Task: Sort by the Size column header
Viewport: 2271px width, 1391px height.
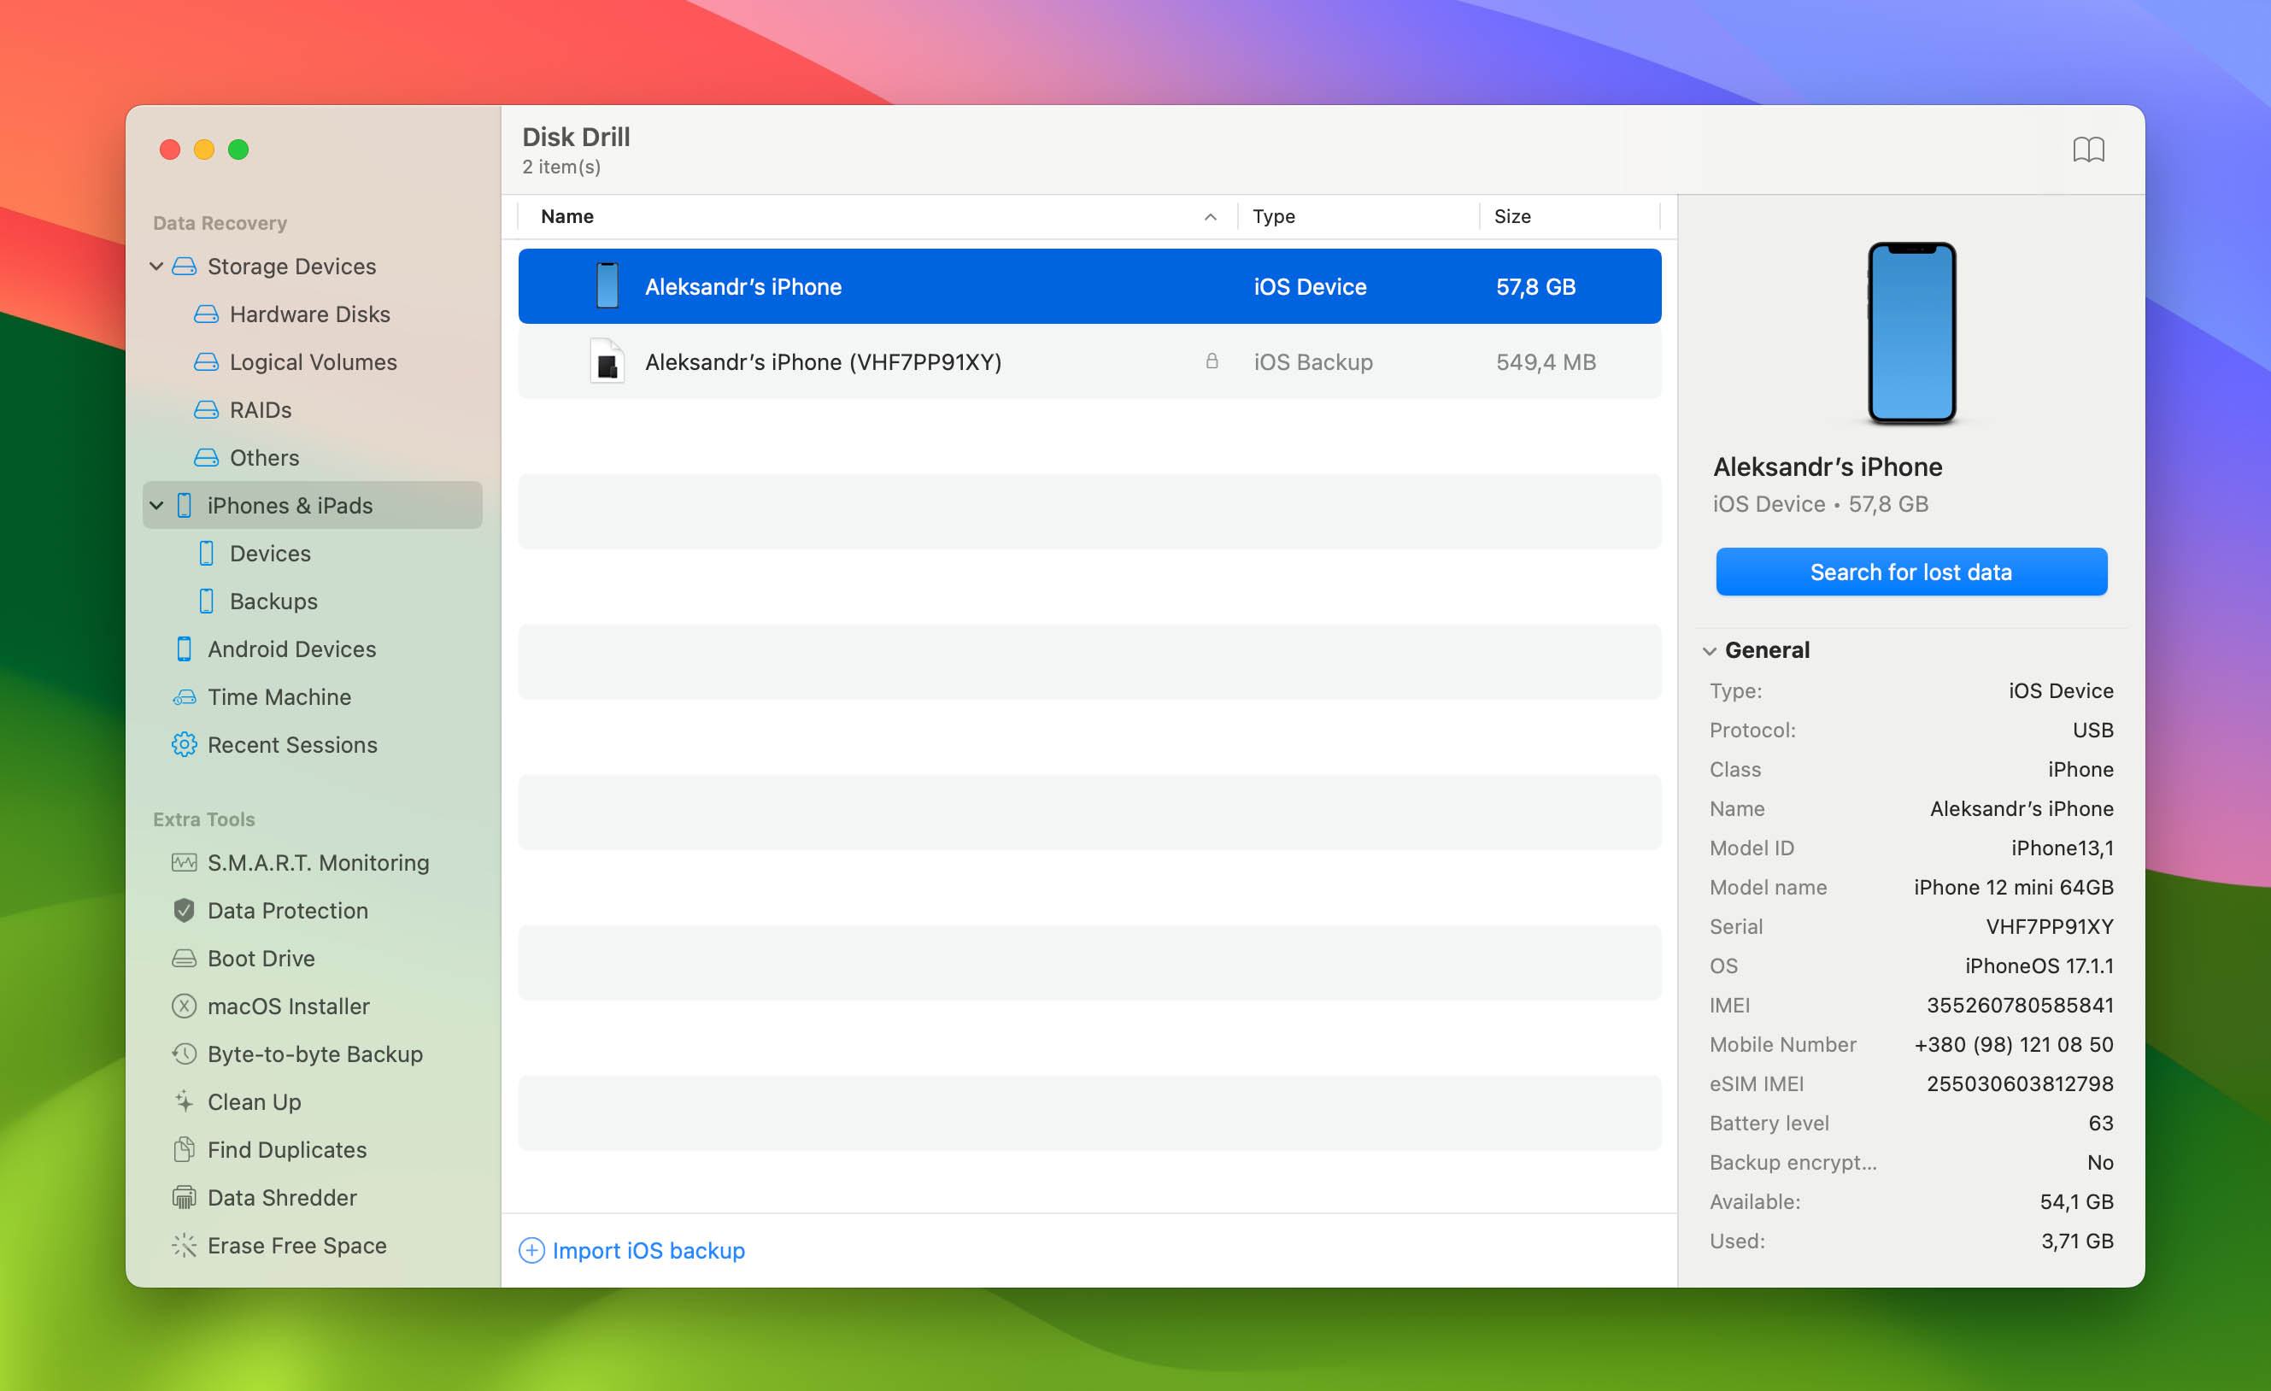Action: point(1512,217)
